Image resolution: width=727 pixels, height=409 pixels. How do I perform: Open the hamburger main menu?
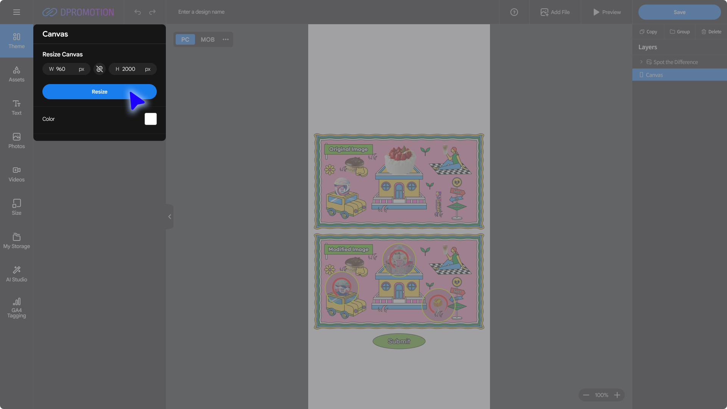16,12
